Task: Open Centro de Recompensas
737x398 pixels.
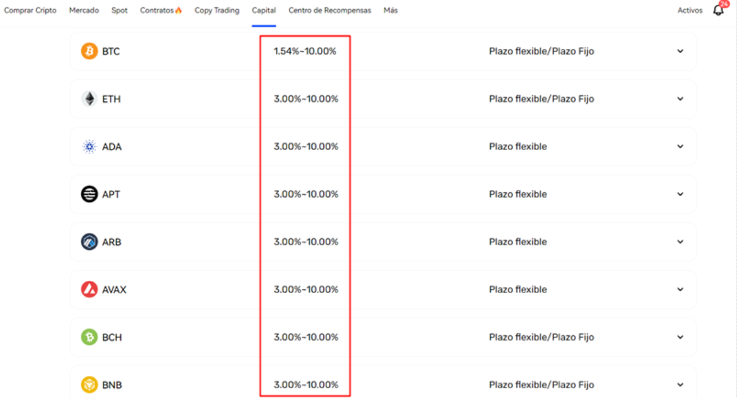Action: click(330, 10)
